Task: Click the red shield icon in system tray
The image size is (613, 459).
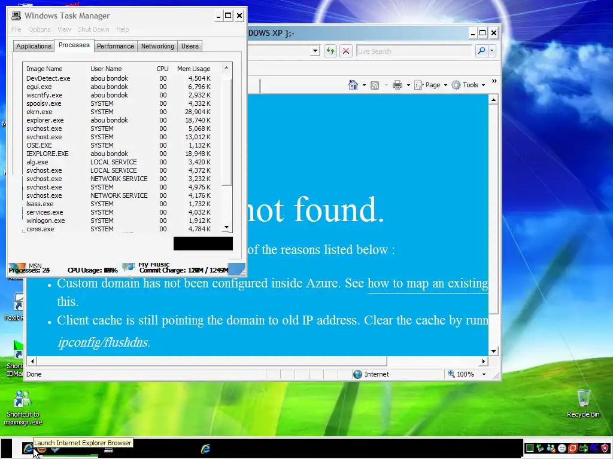Action: point(605,448)
